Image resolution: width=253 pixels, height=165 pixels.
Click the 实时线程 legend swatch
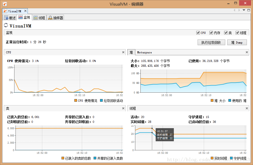point(212,158)
